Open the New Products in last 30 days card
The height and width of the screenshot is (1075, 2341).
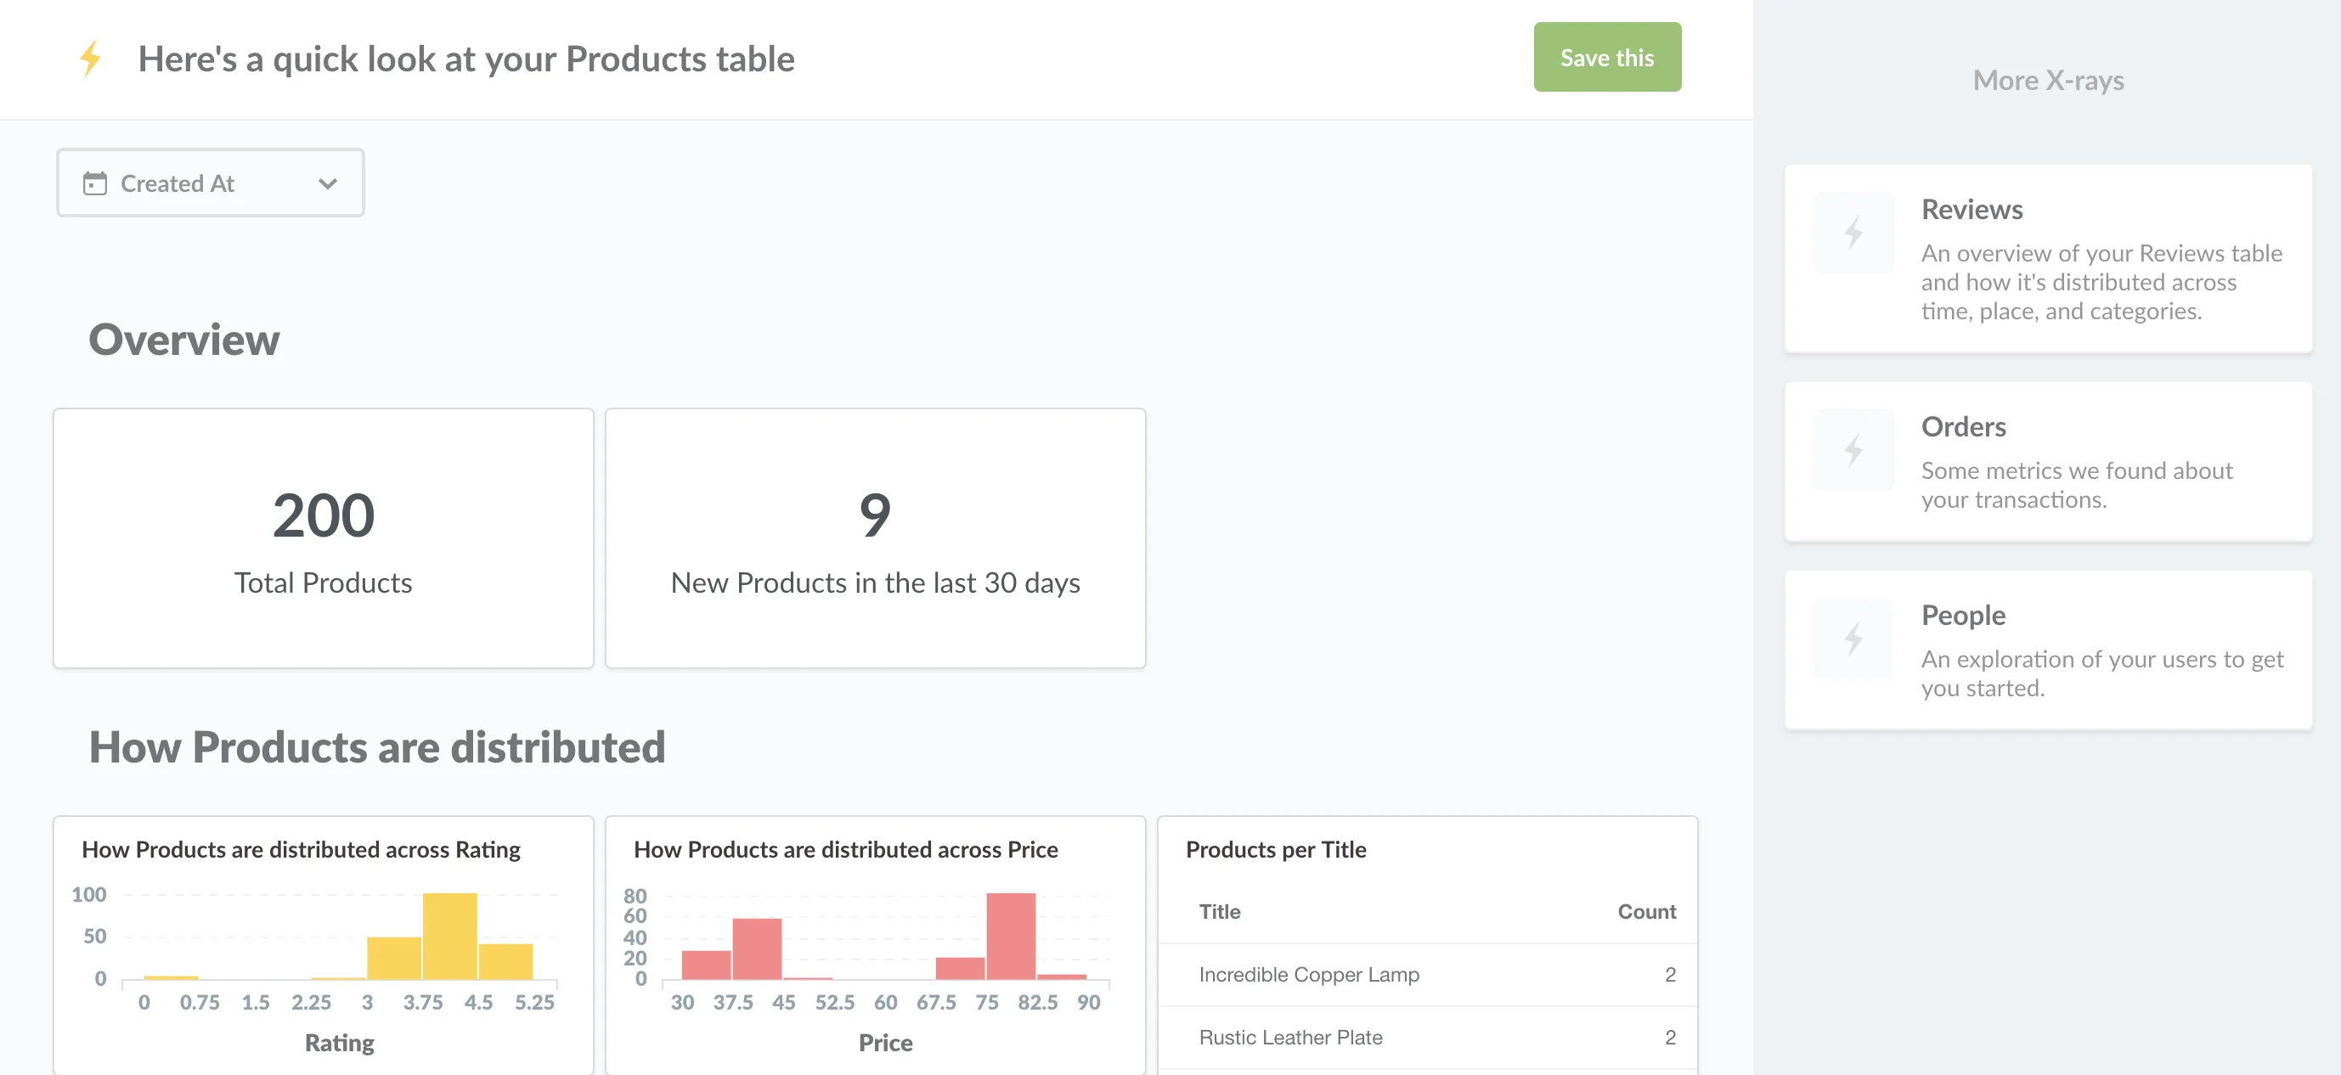pyautogui.click(x=875, y=538)
